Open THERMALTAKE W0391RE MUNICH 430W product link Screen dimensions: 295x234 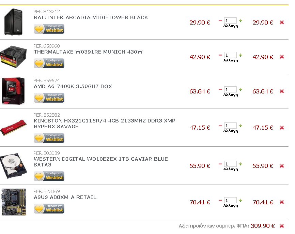(x=88, y=52)
